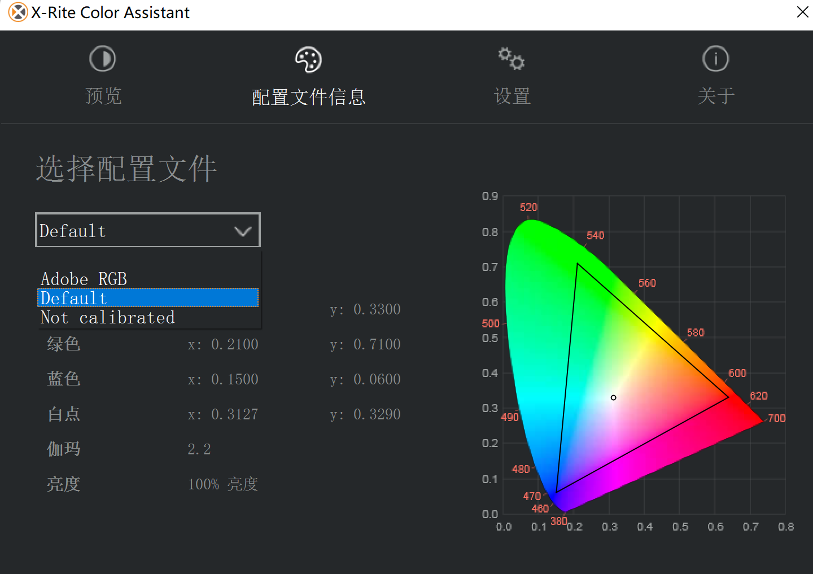Switch to the 配置文件信息 tab
813x574 pixels.
(x=308, y=97)
